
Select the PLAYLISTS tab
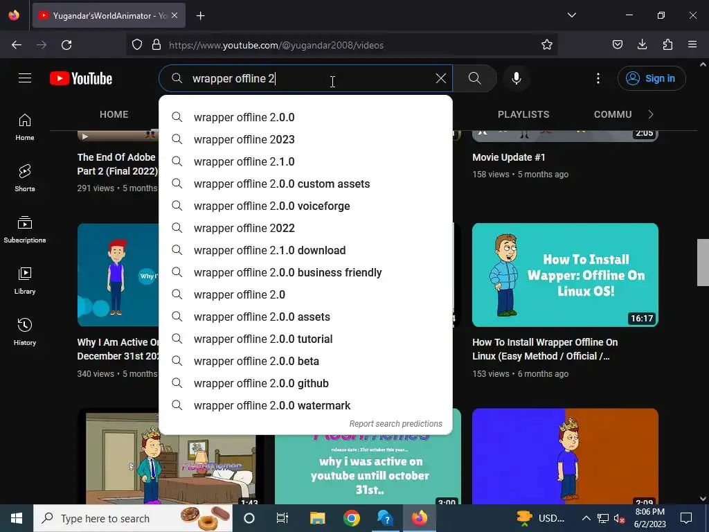point(523,114)
